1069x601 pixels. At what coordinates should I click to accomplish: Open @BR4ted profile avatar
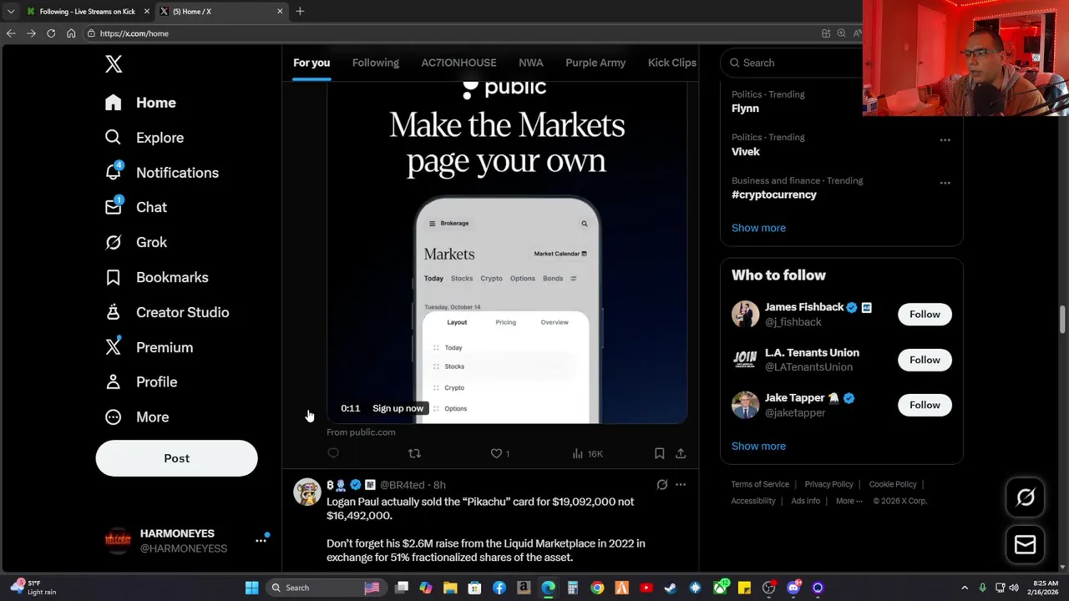pyautogui.click(x=307, y=492)
